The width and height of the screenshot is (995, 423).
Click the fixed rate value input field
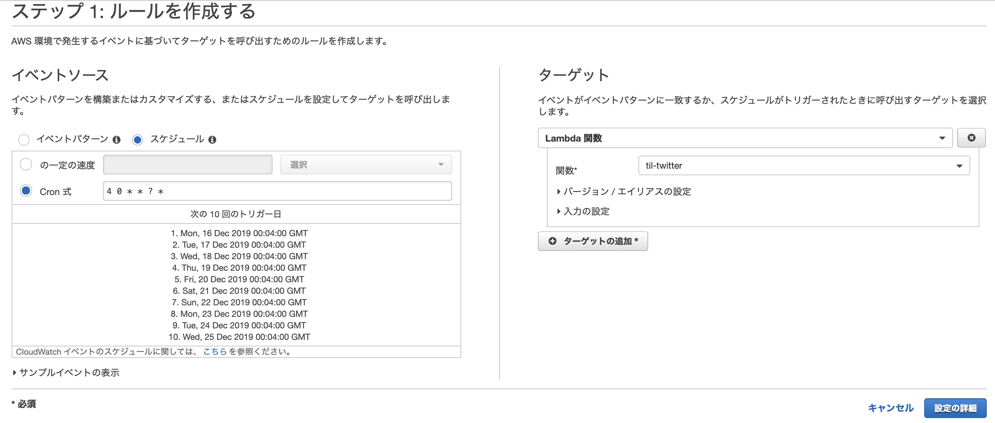pyautogui.click(x=187, y=165)
